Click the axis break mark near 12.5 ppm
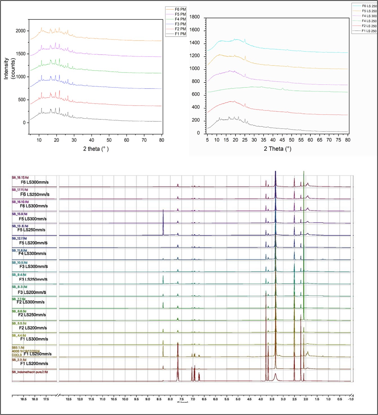Screen dimensions: 378x415 pos(57,396)
